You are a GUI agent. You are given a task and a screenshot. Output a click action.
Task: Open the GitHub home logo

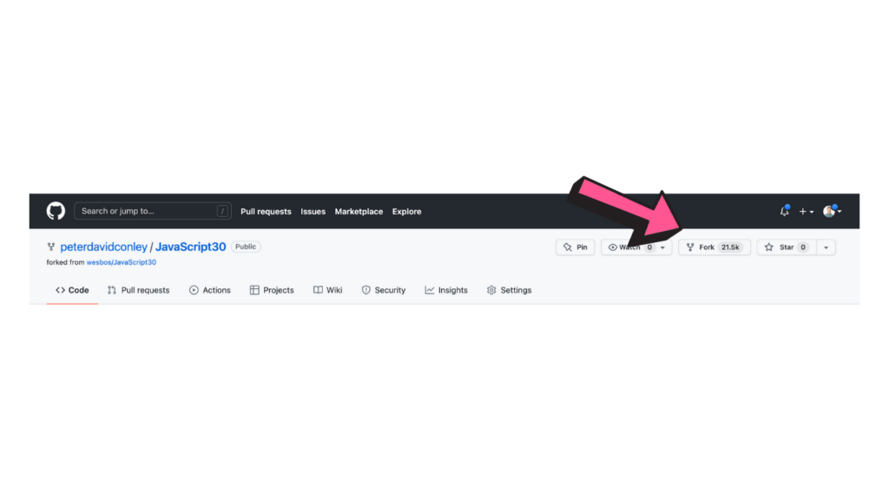point(56,211)
